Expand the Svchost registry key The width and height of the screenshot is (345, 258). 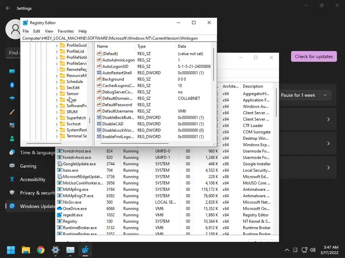pos(57,124)
